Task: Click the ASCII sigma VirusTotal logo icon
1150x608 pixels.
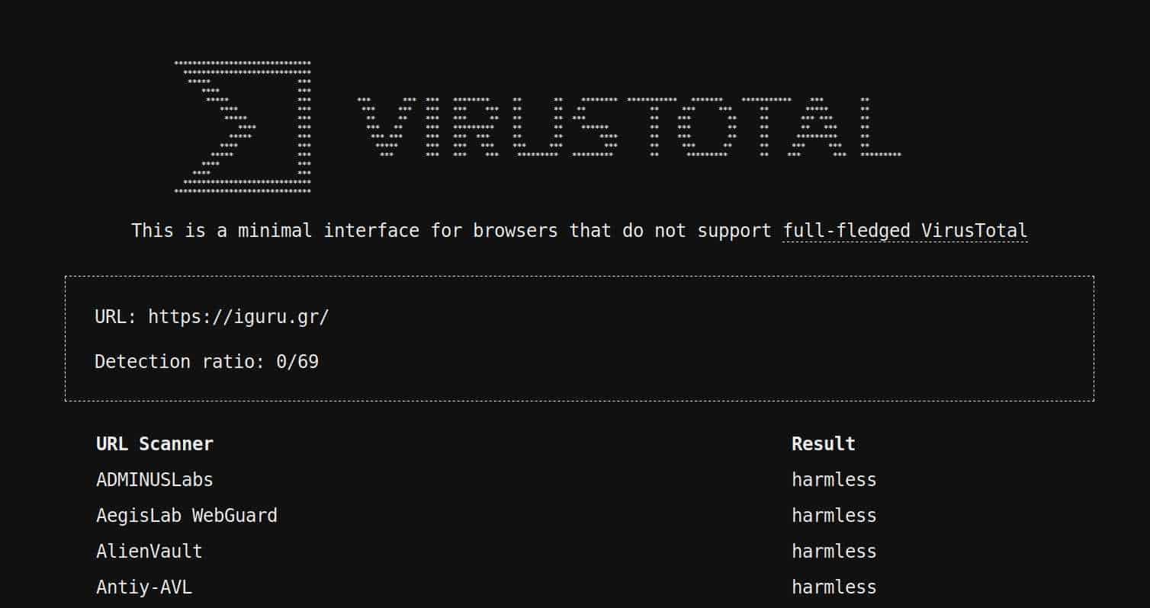Action: [x=243, y=127]
